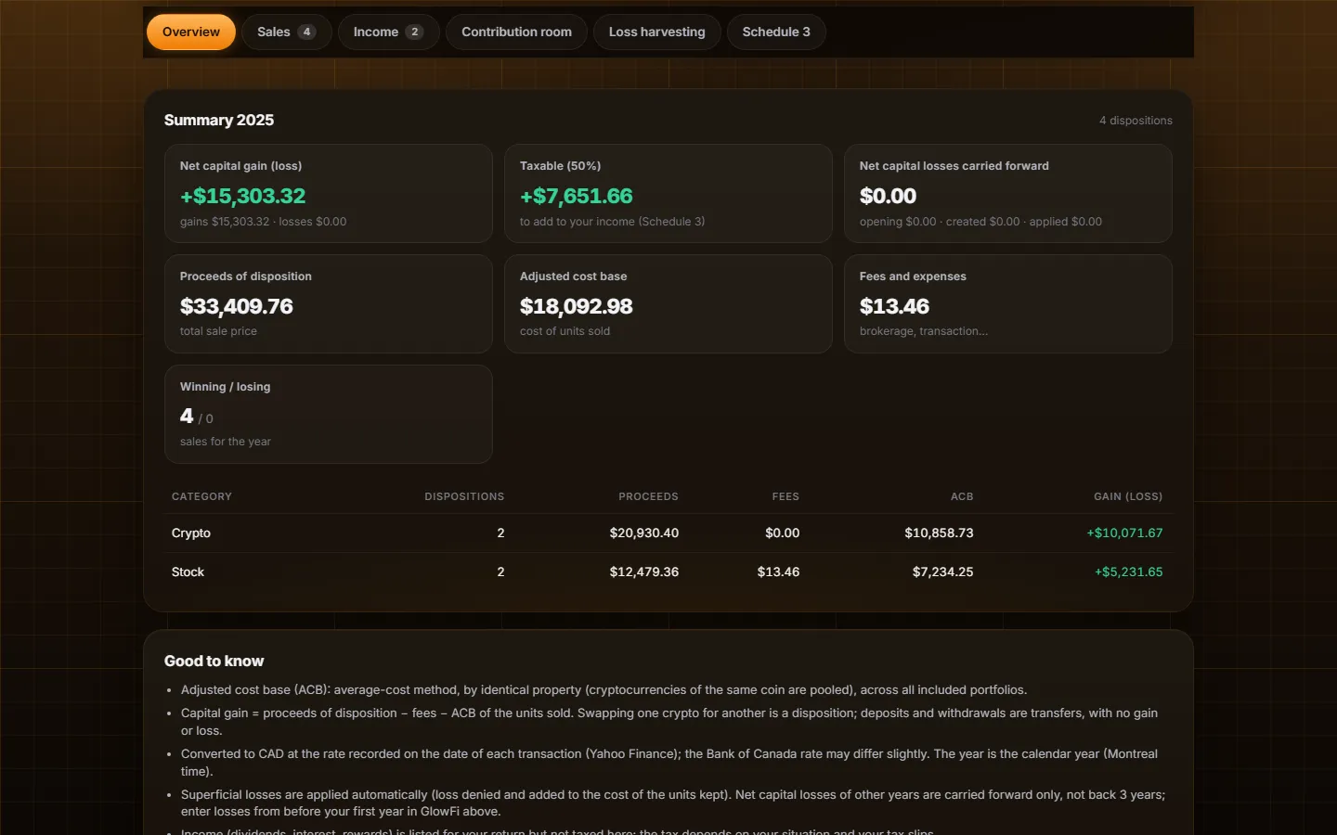This screenshot has height=835, width=1337.
Task: Click the PROCEEDS column header
Action: [x=648, y=496]
